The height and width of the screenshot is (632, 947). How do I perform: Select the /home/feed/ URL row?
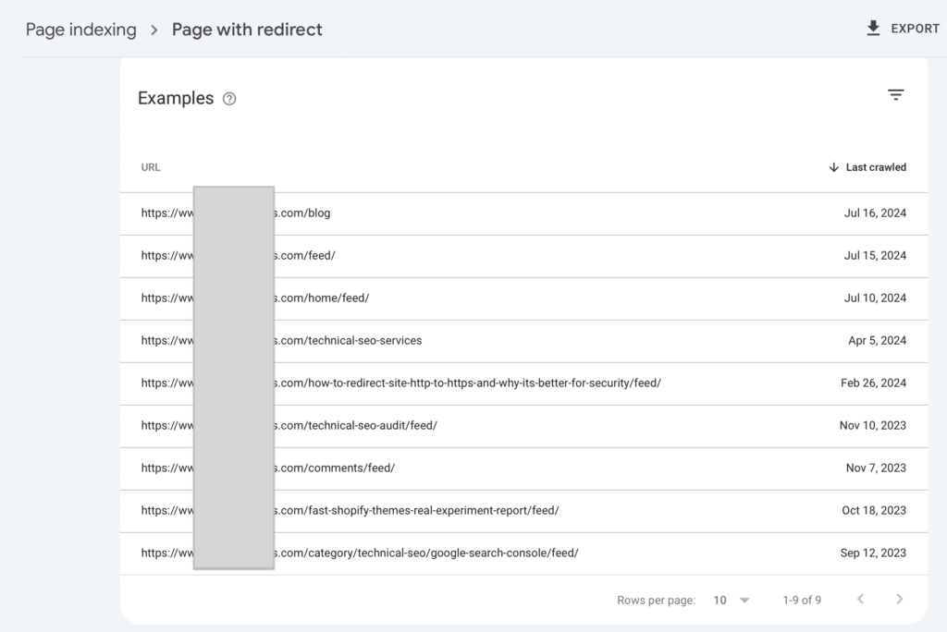pos(523,298)
